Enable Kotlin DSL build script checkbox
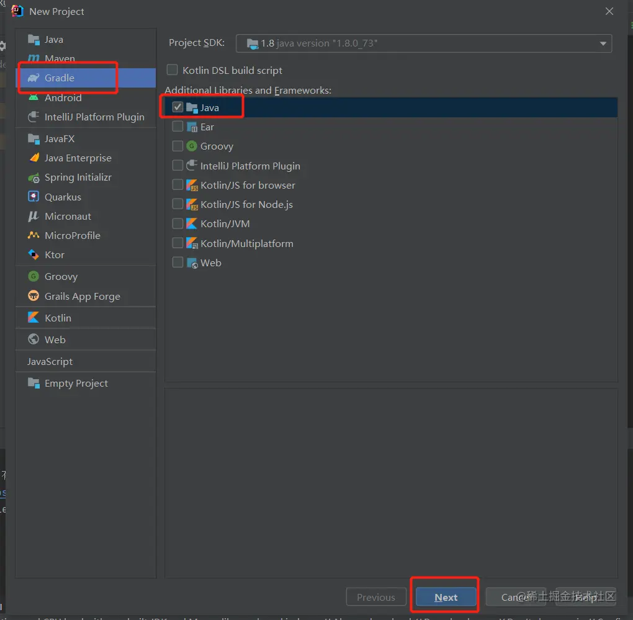 click(173, 70)
